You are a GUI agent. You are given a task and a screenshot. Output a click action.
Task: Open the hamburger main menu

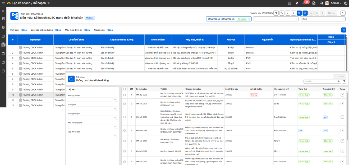point(3,3)
